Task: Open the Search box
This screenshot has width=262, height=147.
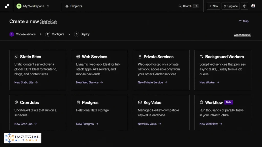Action: (188, 6)
